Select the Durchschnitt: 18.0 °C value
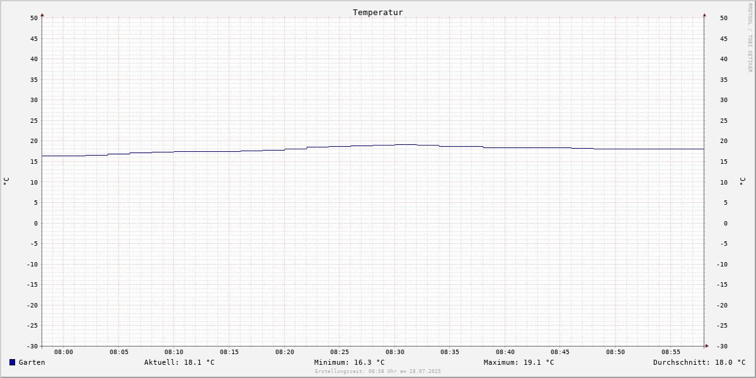The width and height of the screenshot is (756, 378). pos(699,362)
